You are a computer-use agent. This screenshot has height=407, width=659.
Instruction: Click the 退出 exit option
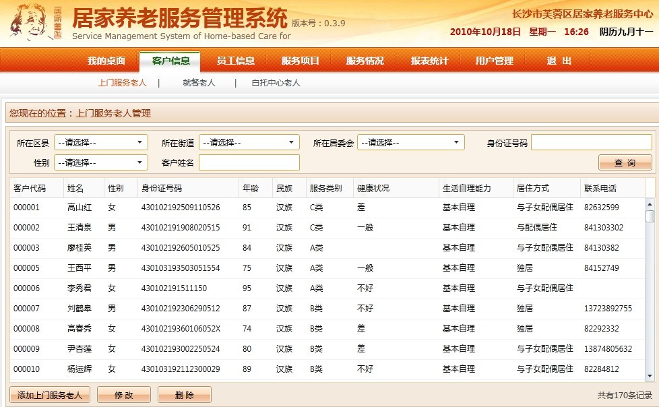coord(557,61)
